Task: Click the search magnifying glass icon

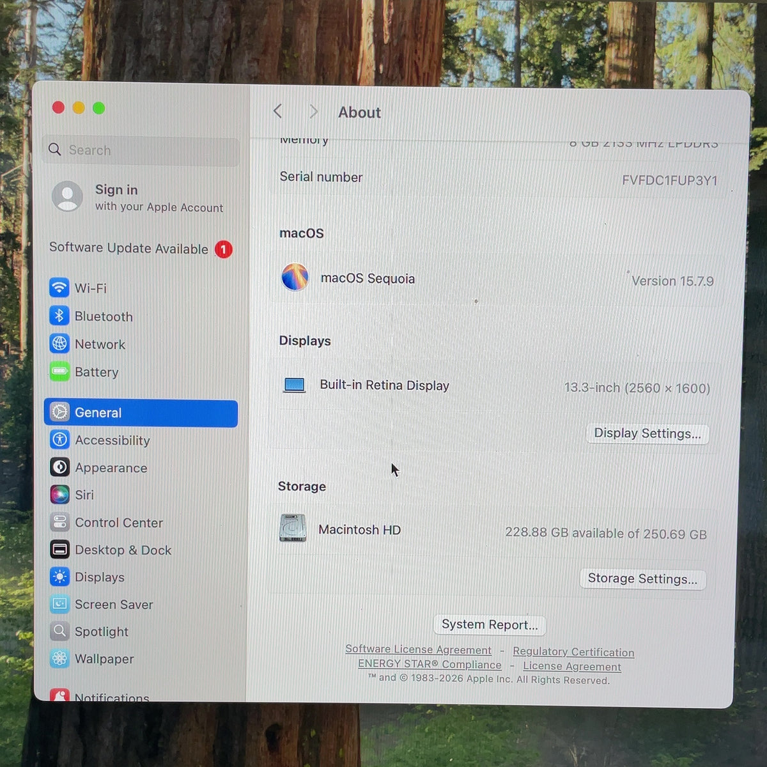Action: click(55, 149)
